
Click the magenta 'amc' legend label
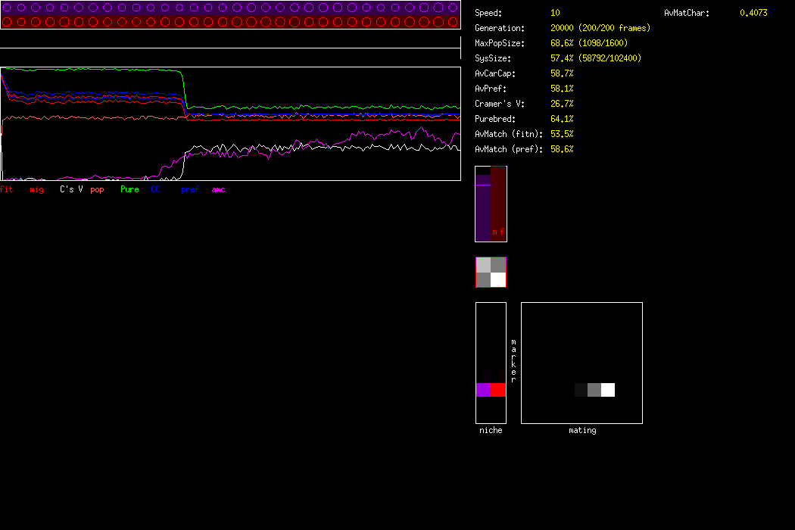coord(218,189)
